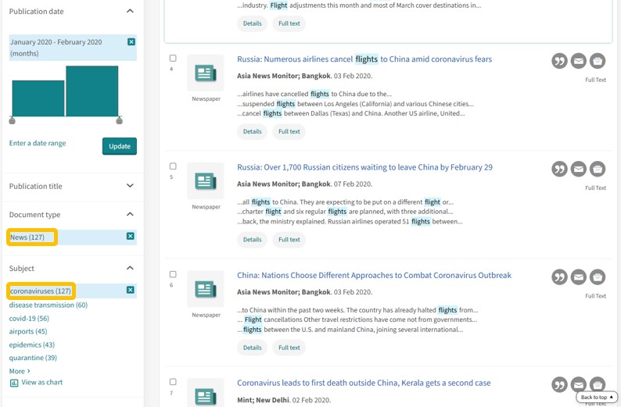Remove the coronaviruses subject filter
This screenshot has width=621, height=407.
point(131,290)
